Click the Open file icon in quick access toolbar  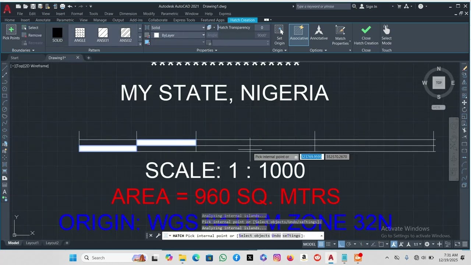tap(25, 6)
